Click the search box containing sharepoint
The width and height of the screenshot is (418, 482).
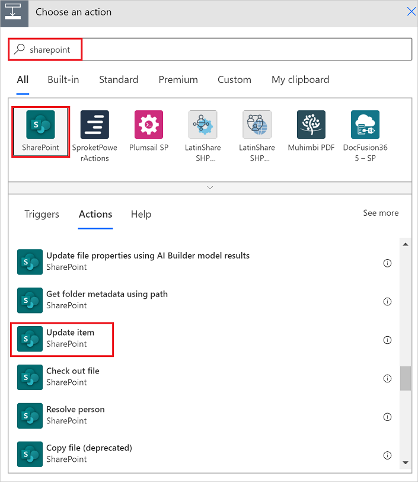pos(210,49)
